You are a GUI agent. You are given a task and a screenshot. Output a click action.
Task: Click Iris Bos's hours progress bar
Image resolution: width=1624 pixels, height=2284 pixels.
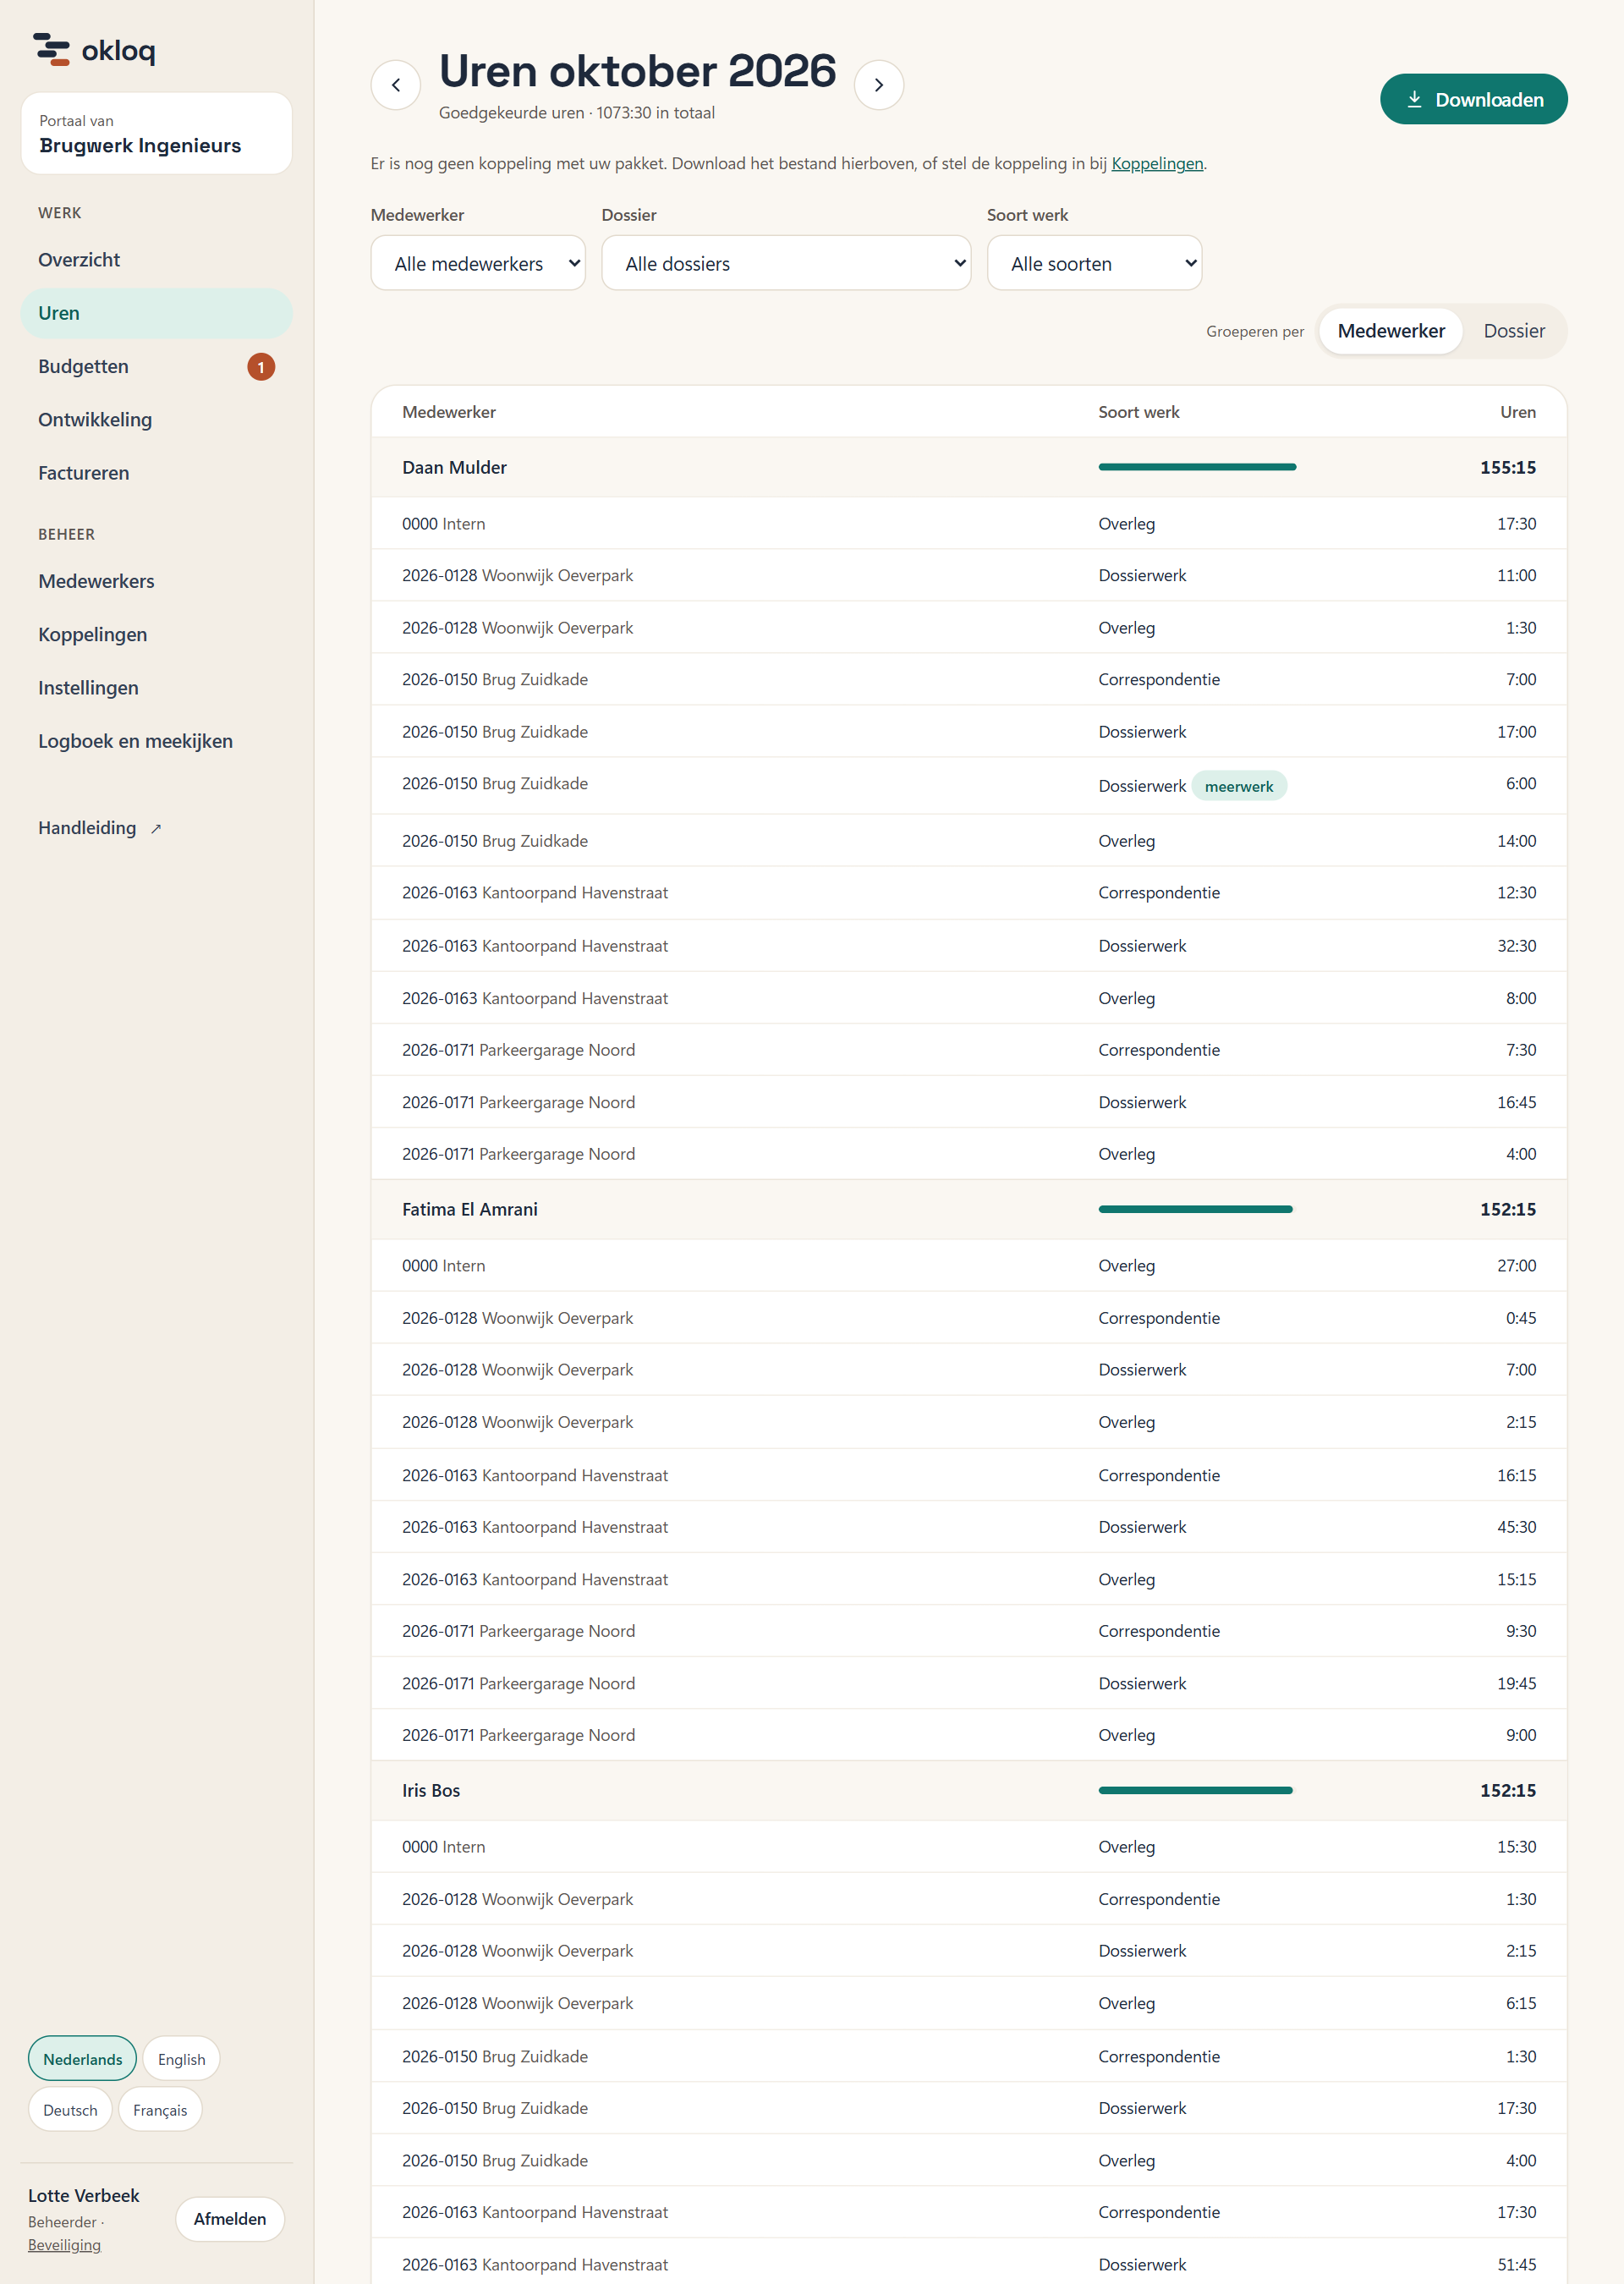coord(1195,1790)
